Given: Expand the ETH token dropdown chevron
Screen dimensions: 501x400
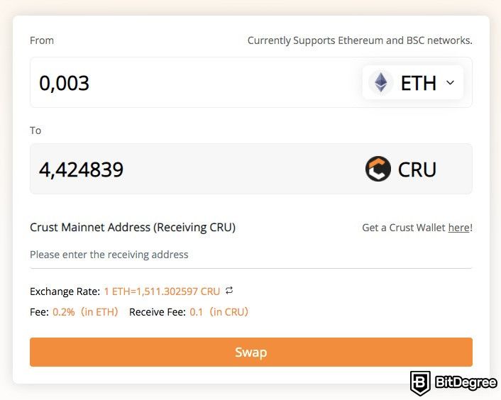Looking at the screenshot, I should [x=450, y=83].
